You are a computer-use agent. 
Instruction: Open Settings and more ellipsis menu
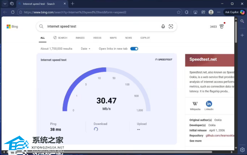click(x=219, y=12)
